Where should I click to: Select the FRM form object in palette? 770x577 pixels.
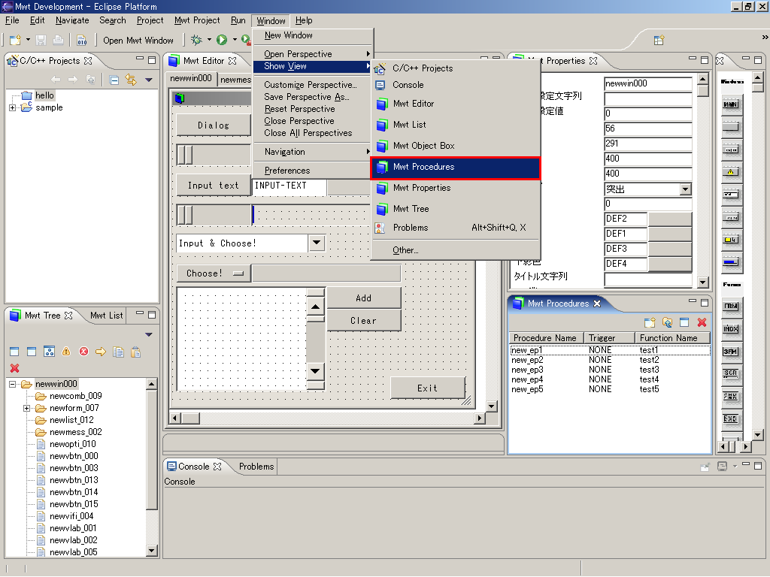tap(731, 306)
